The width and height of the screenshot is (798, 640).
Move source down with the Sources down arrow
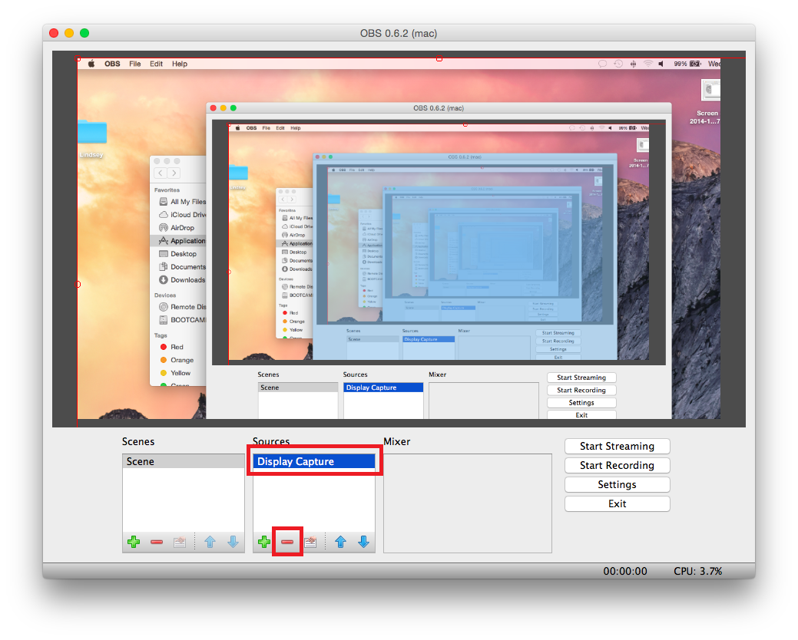coord(363,542)
